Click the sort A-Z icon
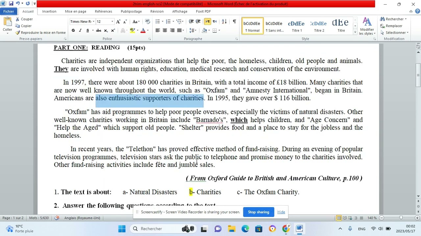421x236 pixels. [x=224, y=22]
